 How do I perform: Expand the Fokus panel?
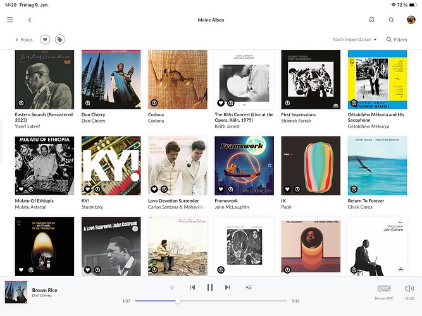[23, 39]
